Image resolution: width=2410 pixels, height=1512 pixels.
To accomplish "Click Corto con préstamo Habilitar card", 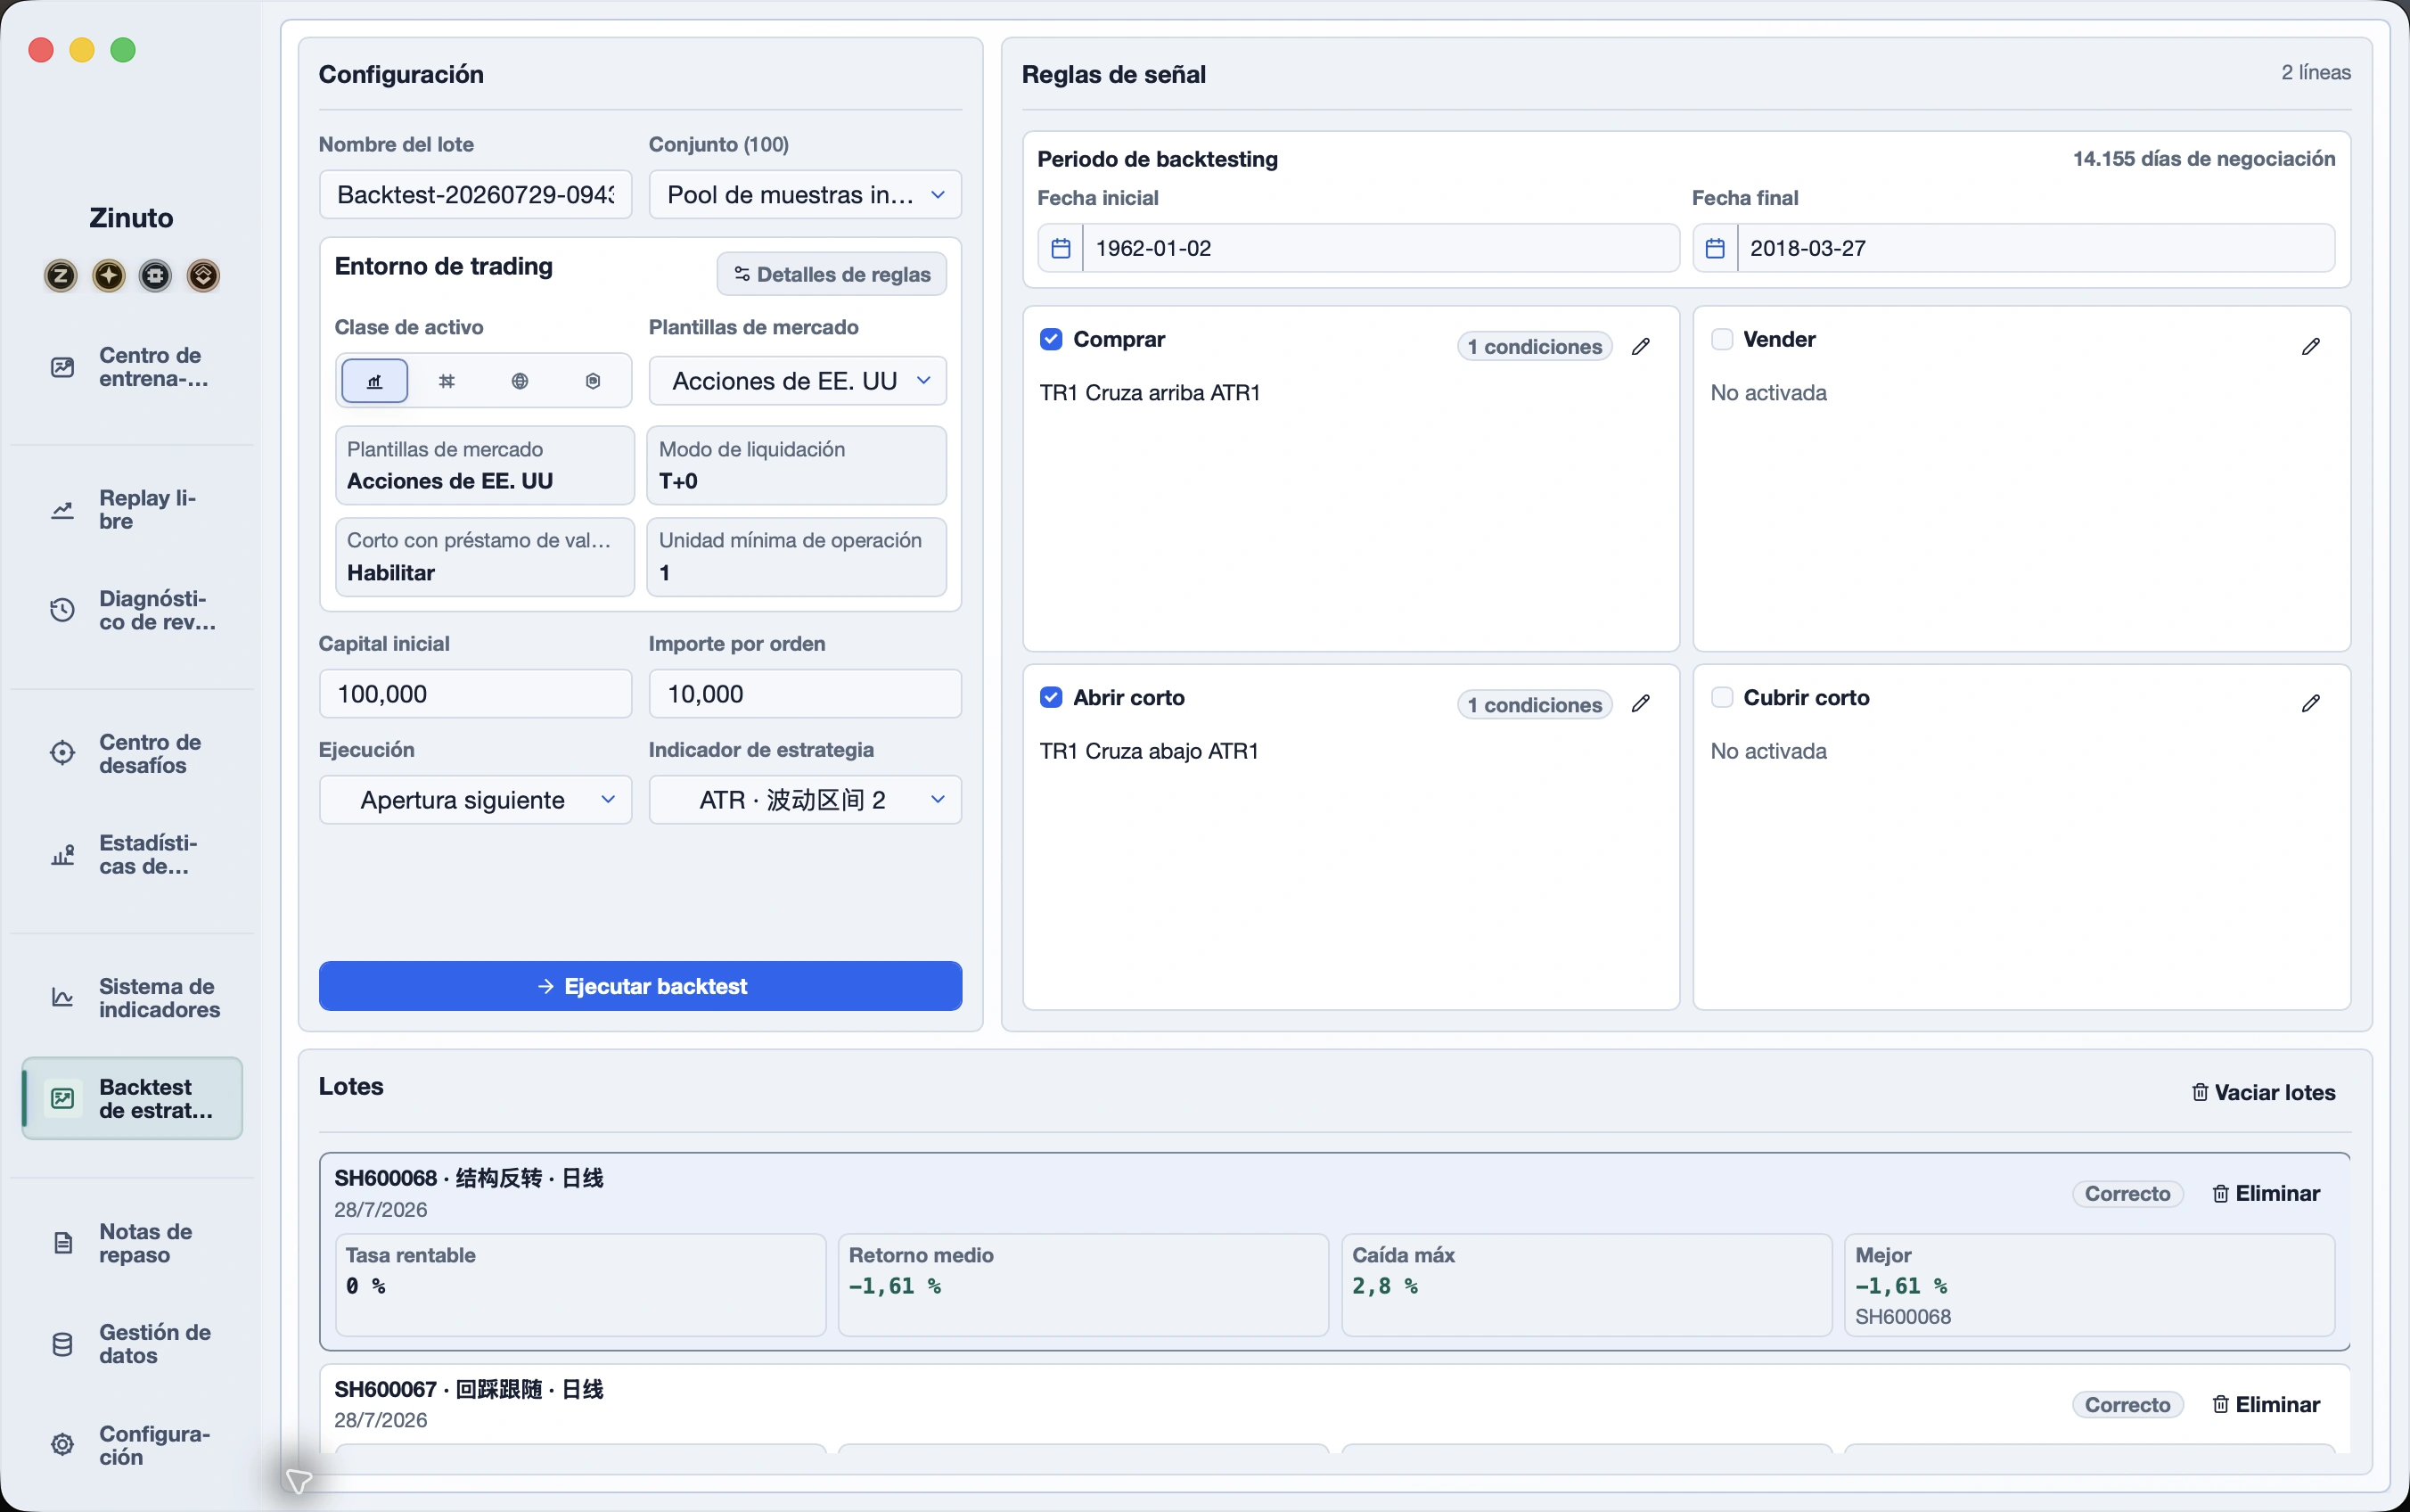I will [x=485, y=557].
